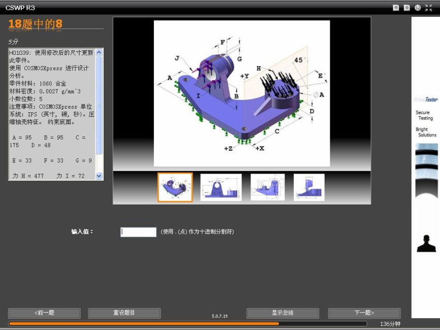Click the 'Secure Testing' sidebar text
The width and height of the screenshot is (440, 330).
tap(424, 115)
